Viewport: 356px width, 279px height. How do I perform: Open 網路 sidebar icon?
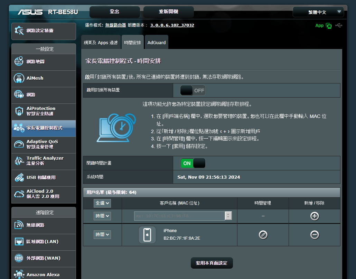tap(19, 94)
